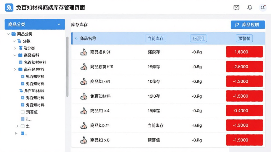
Task: Click the category tree vertical scrollbar
Action: tap(67, 67)
